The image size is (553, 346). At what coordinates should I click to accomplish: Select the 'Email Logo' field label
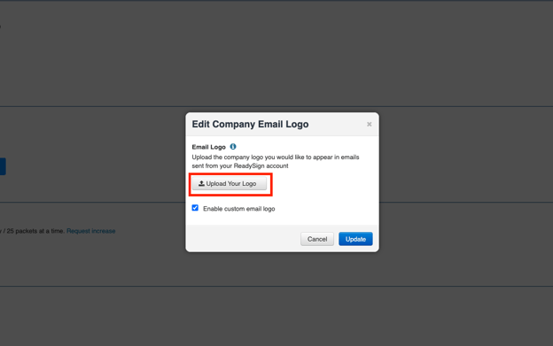tap(209, 147)
